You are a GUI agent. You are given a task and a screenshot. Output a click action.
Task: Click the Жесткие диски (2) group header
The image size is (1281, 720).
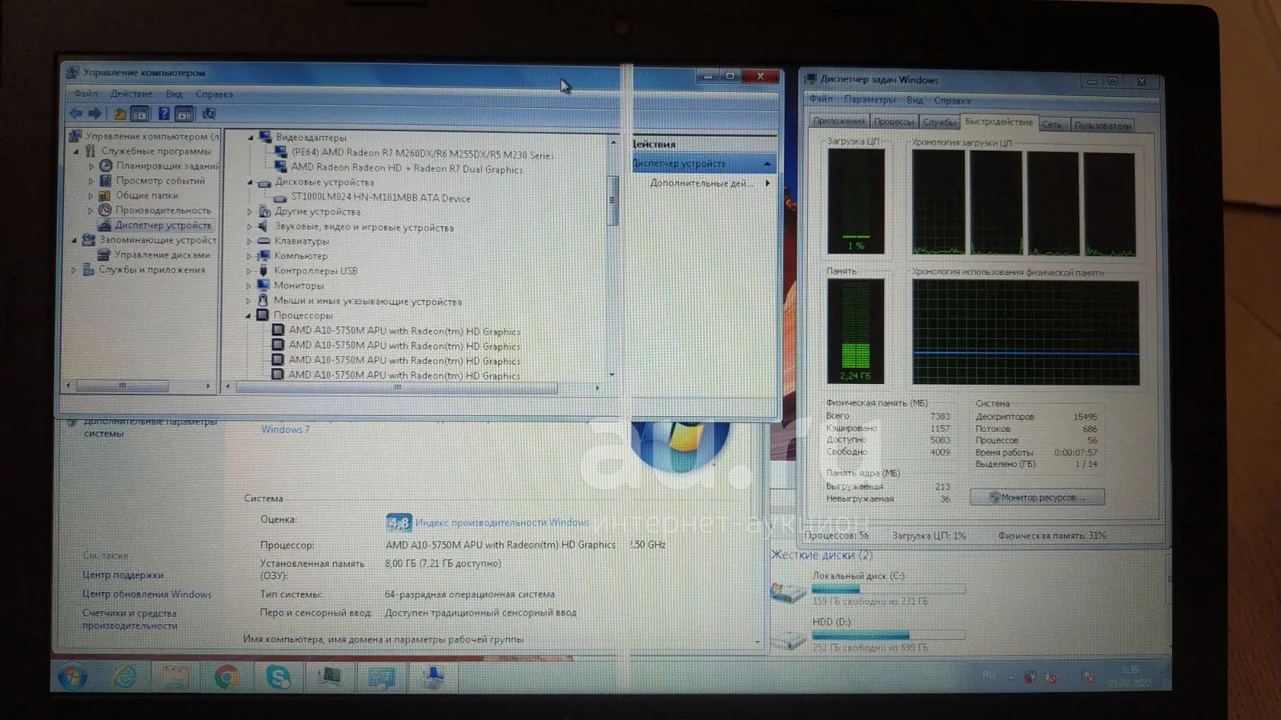pos(822,555)
